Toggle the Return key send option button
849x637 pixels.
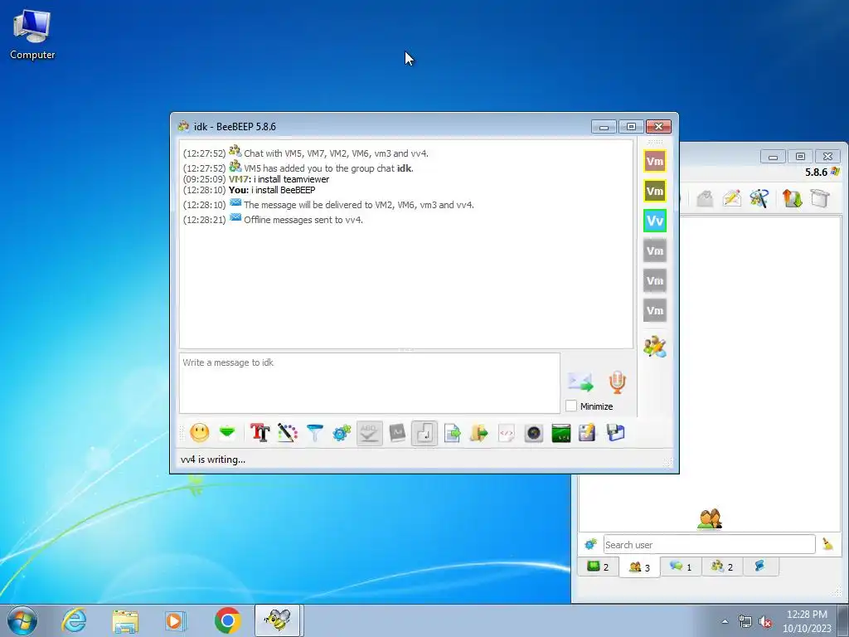424,433
